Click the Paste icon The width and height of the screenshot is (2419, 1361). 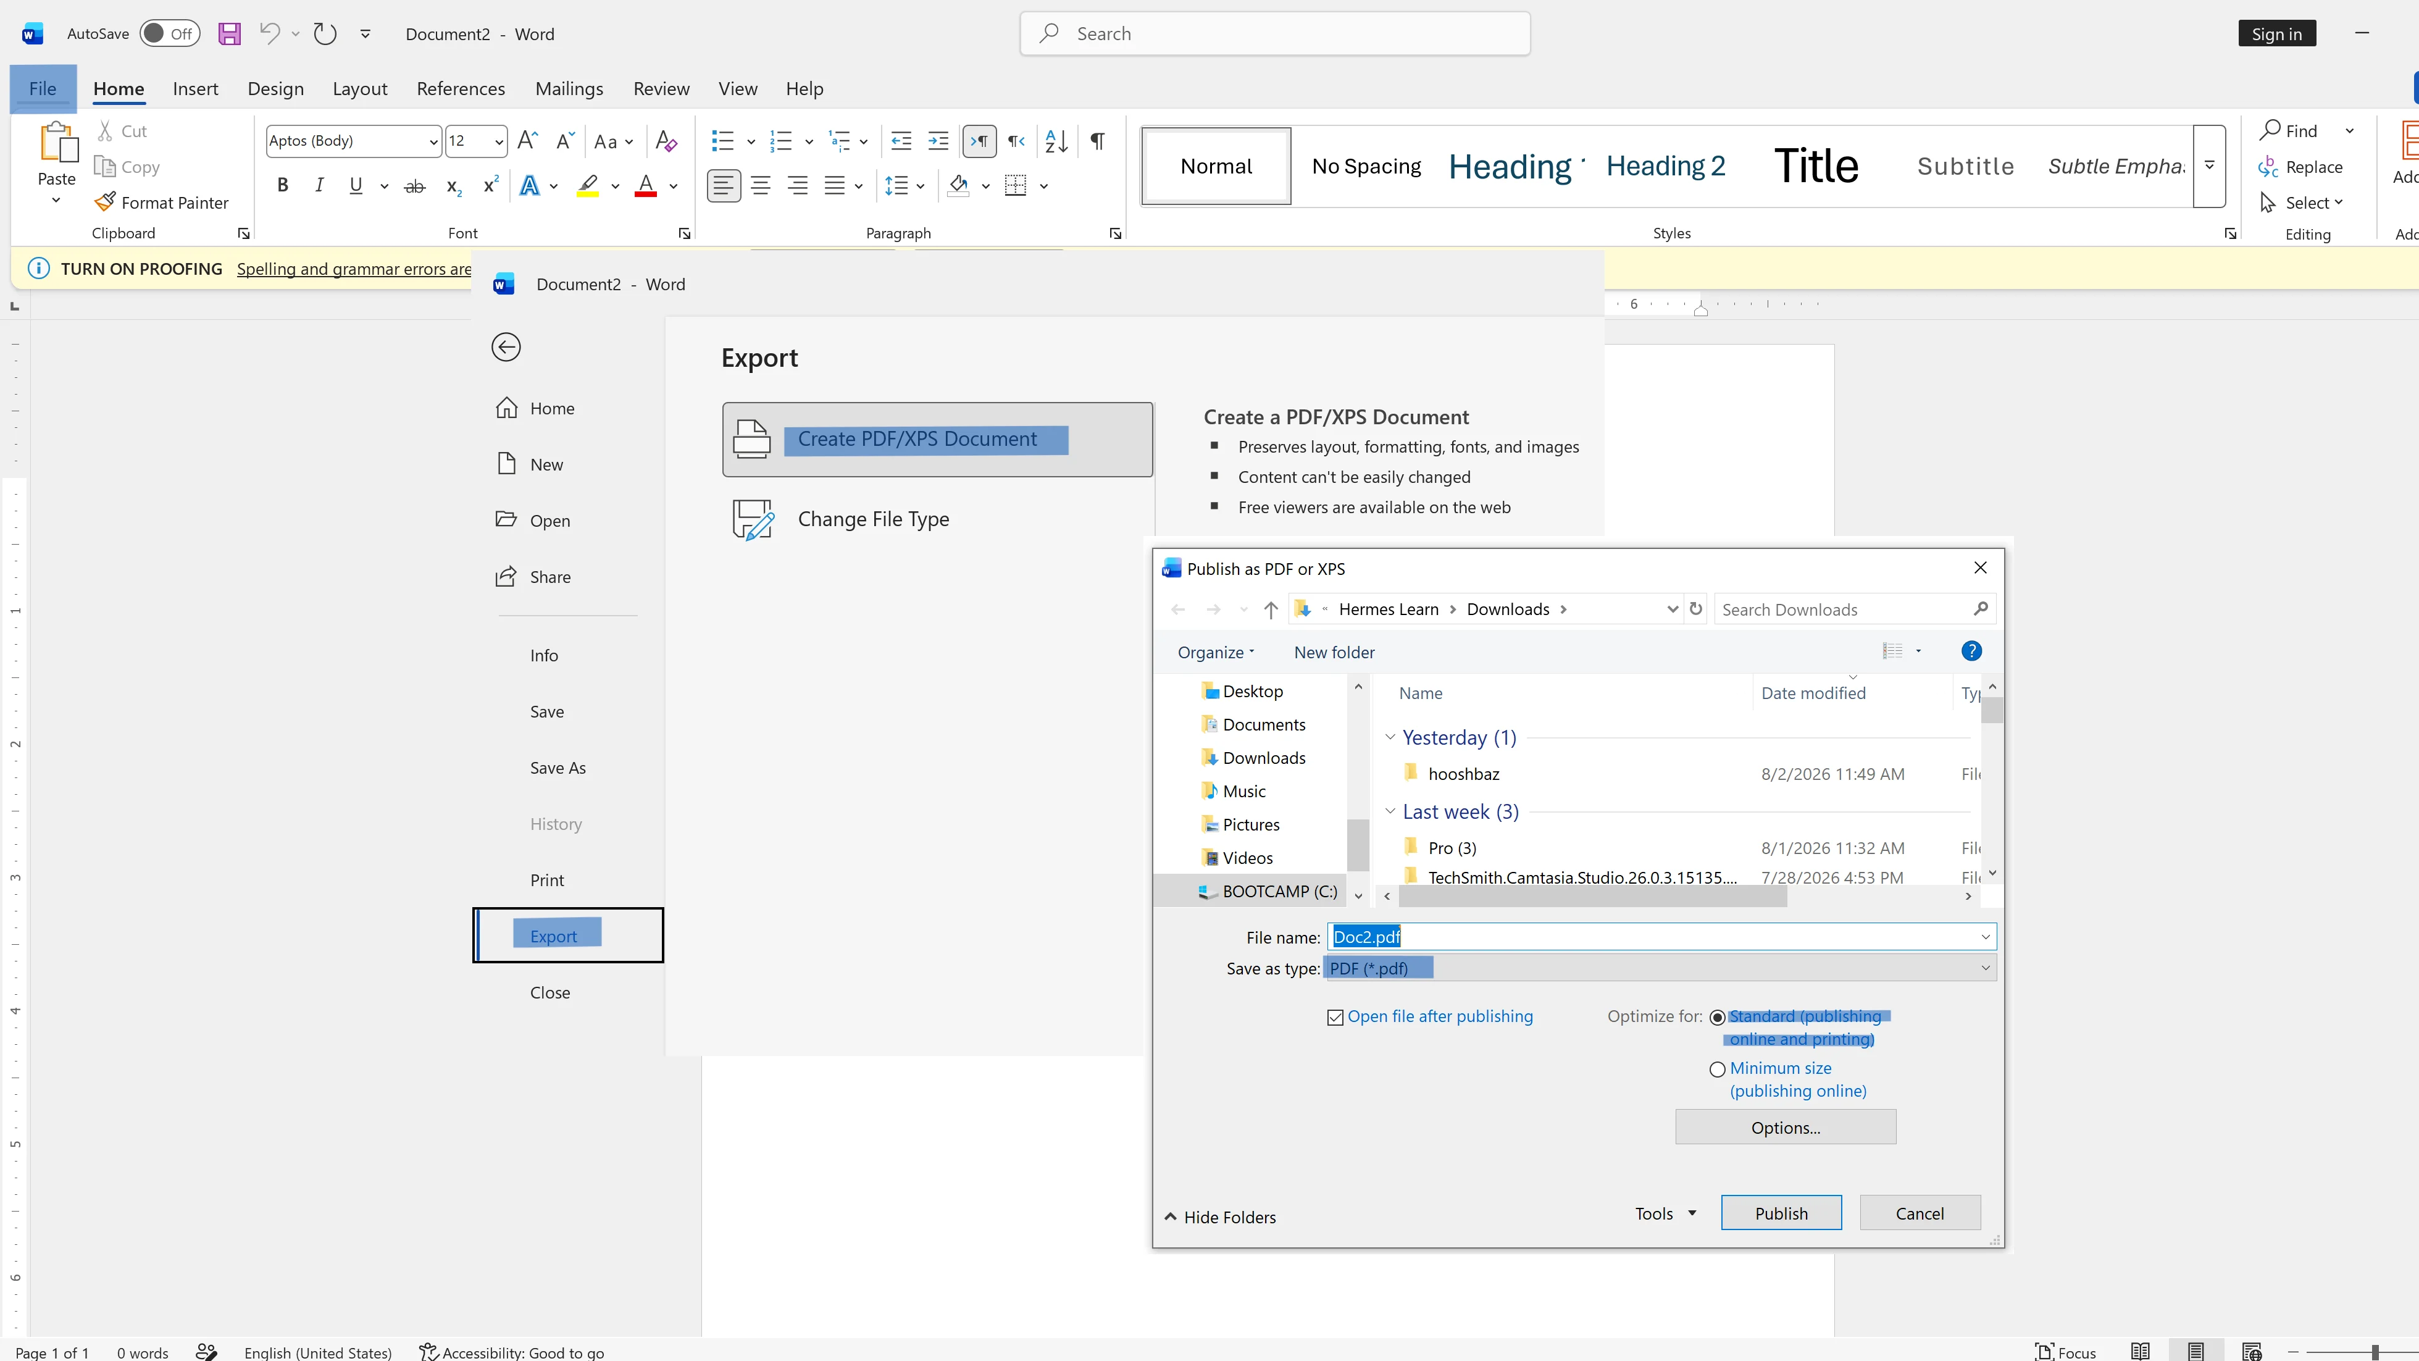point(57,143)
